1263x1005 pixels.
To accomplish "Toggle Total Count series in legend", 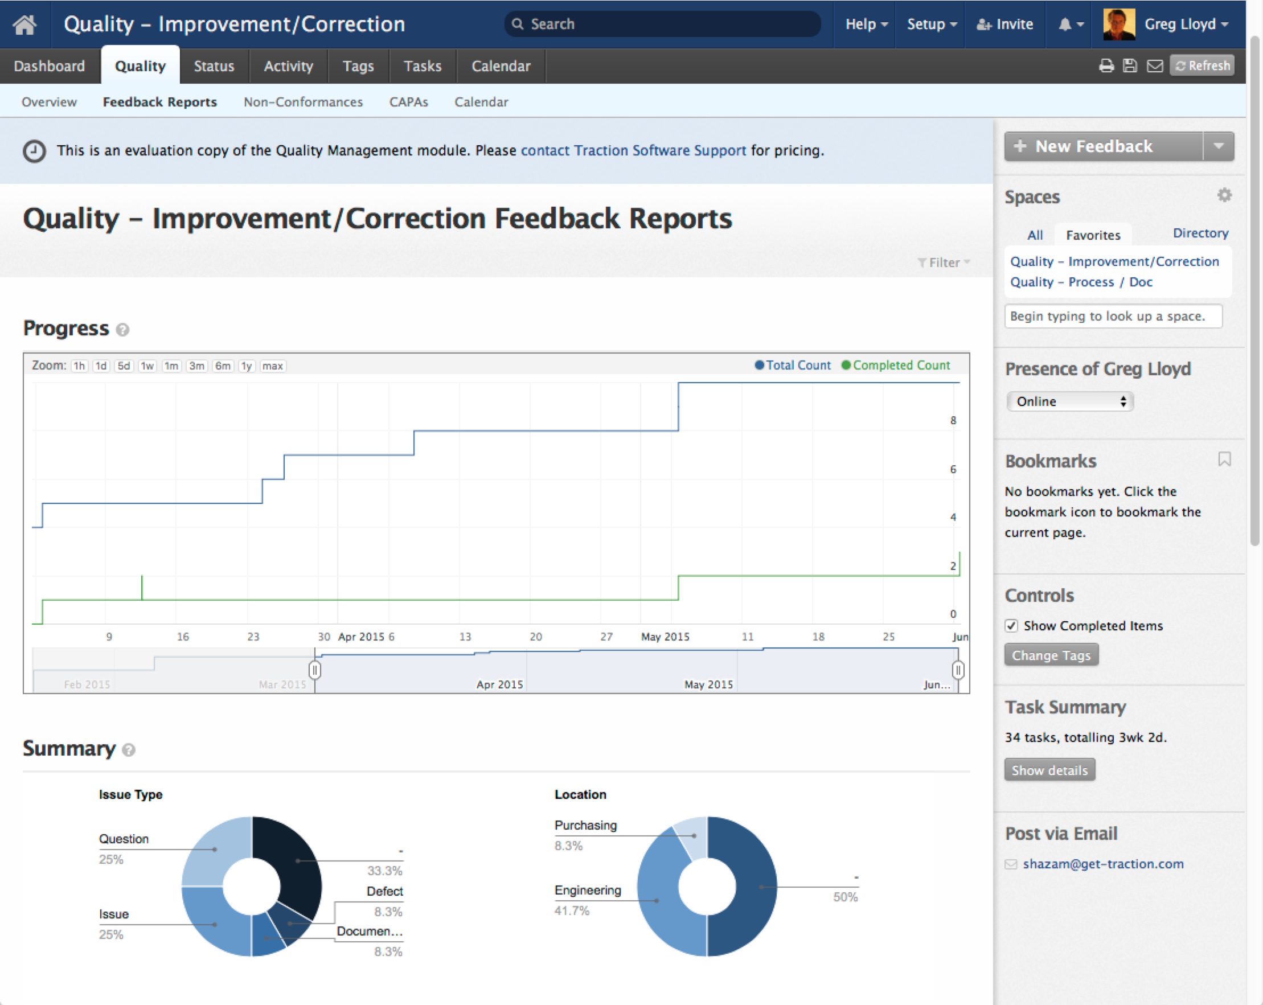I will 793,366.
